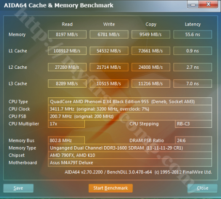
Task: Click the Write column header
Action: 109,24
